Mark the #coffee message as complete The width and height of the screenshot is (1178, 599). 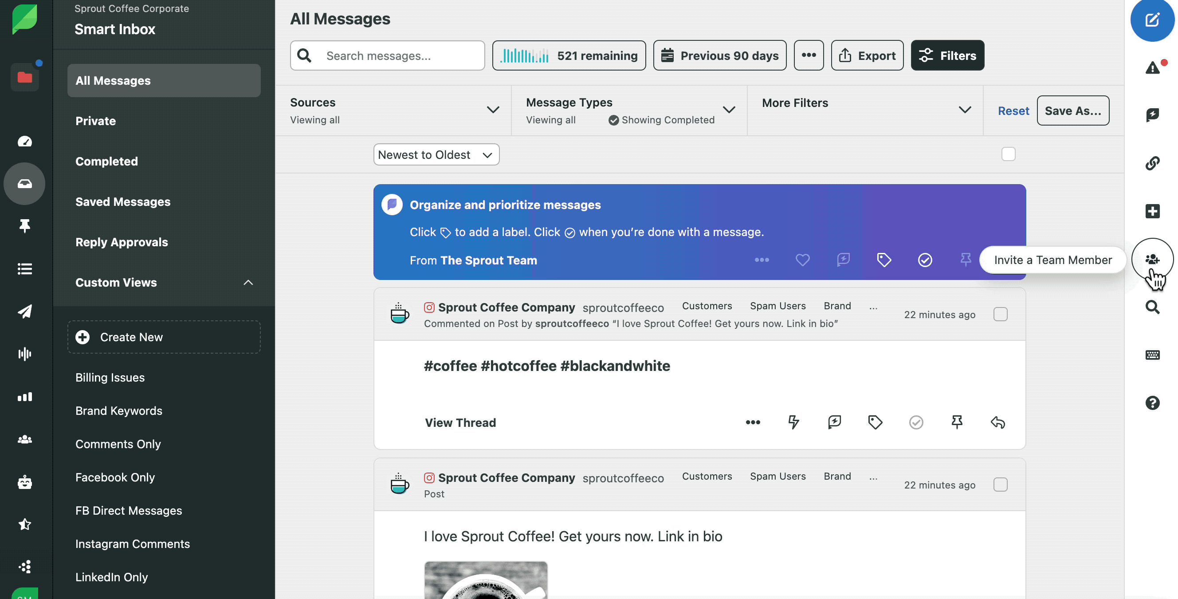click(x=916, y=422)
